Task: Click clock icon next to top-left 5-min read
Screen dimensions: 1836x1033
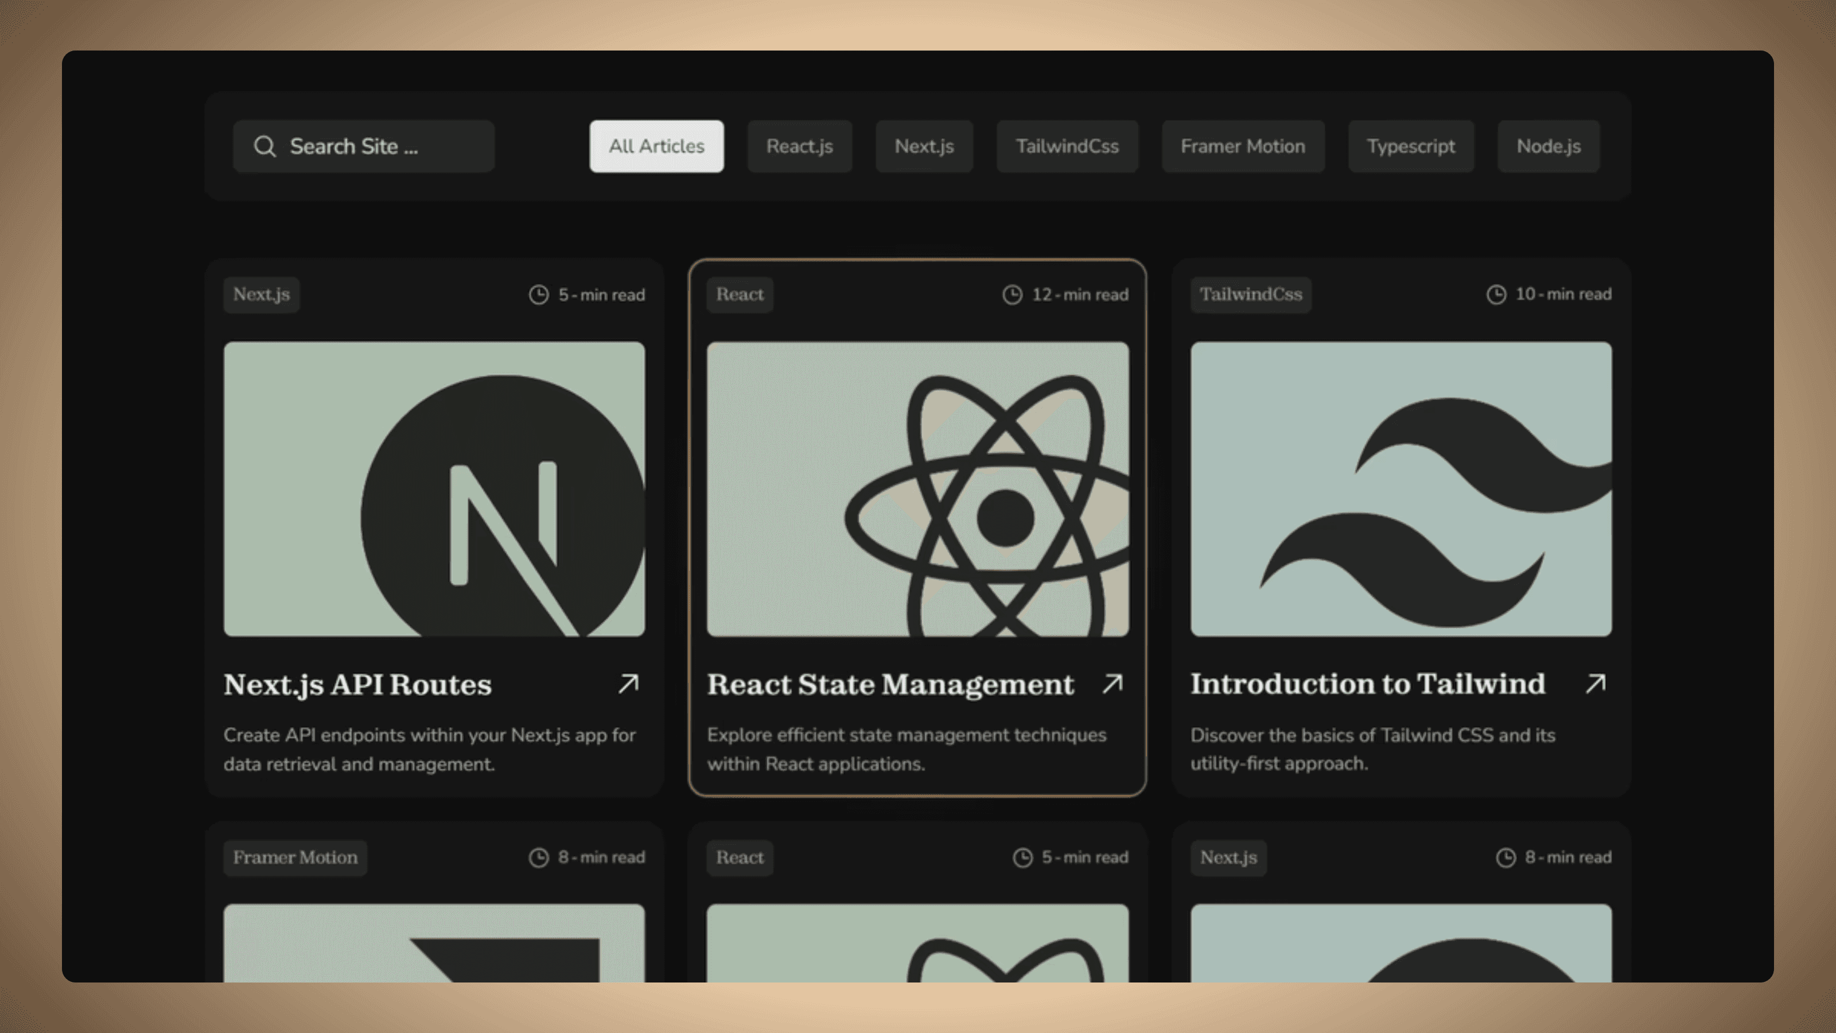Action: (x=539, y=294)
